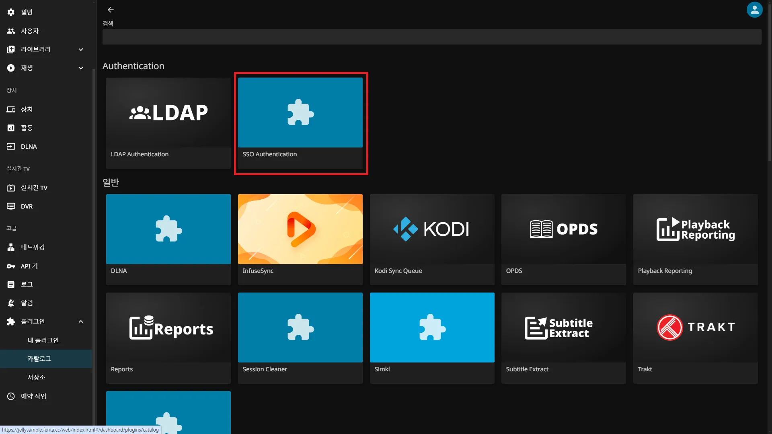Click the 실시간 TV icon in sidebar

click(x=11, y=188)
